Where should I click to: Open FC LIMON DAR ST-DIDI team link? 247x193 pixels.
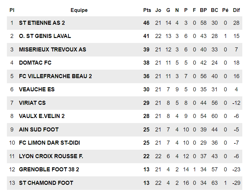coord(49,143)
